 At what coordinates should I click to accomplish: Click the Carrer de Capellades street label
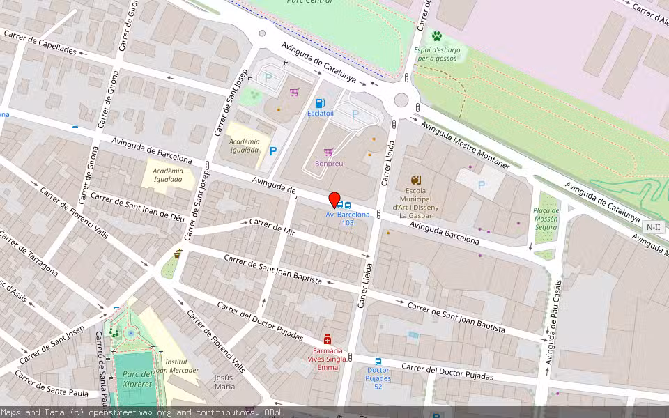tap(40, 42)
